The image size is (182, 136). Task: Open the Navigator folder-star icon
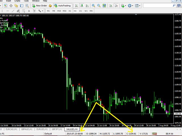tap(16, 6)
